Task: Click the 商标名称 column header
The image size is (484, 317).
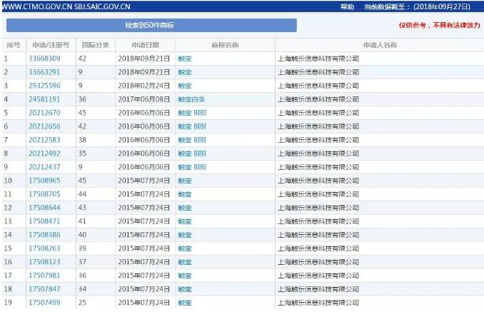Action: (225, 45)
